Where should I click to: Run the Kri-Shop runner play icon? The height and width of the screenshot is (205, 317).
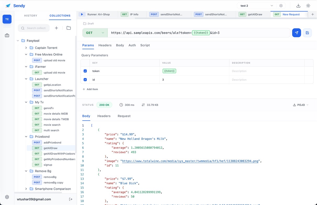[x=82, y=14]
